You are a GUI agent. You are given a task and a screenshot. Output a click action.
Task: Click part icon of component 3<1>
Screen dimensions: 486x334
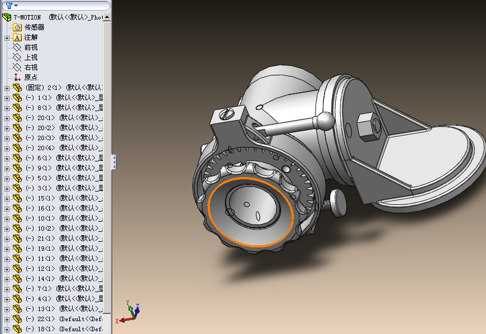[17, 188]
